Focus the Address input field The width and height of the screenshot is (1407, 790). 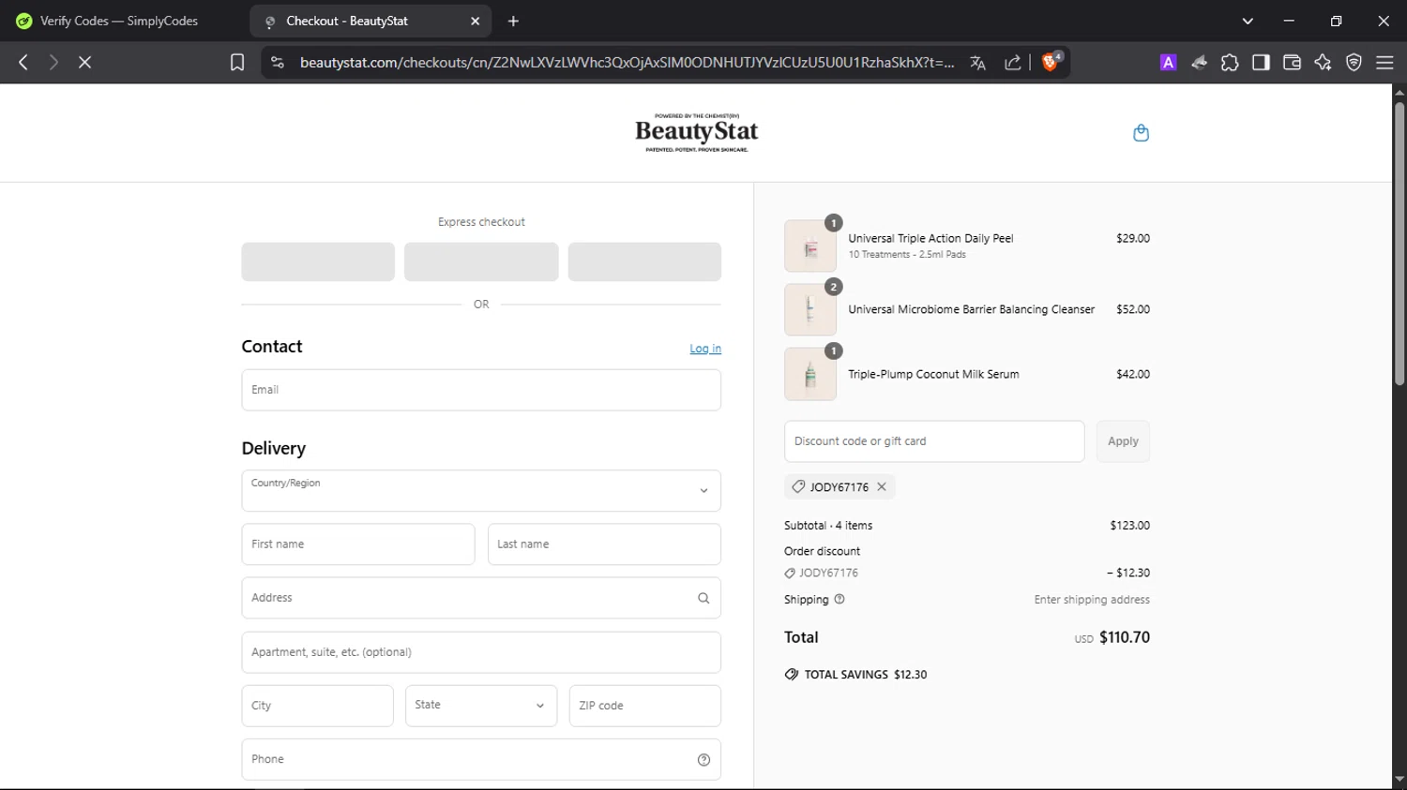click(x=481, y=598)
